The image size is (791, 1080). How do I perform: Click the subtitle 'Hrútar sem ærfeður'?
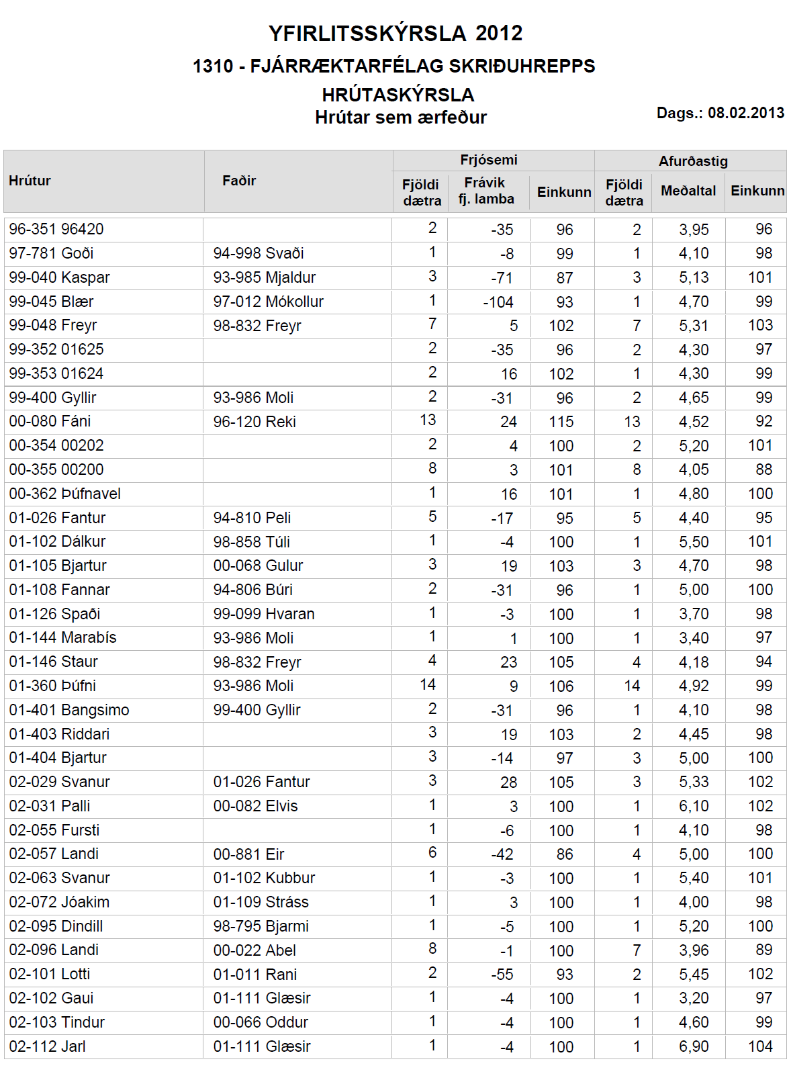(x=401, y=118)
